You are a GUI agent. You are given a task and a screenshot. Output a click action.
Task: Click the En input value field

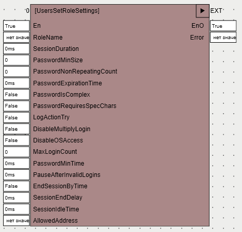16,26
